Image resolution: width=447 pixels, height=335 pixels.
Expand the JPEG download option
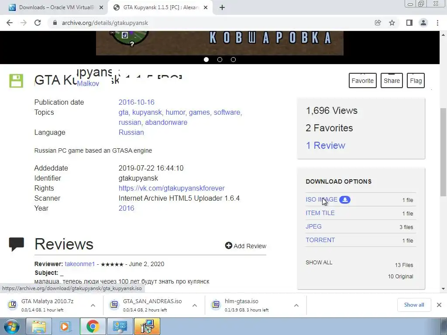coord(313,226)
